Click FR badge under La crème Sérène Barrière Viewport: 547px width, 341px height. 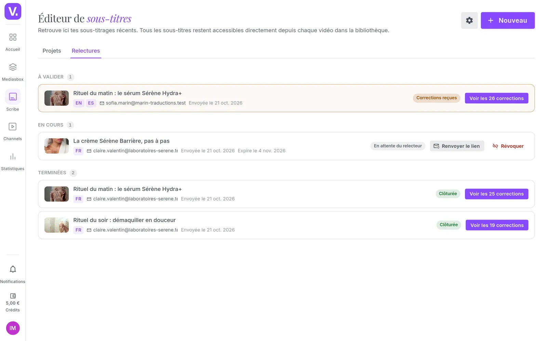click(78, 151)
